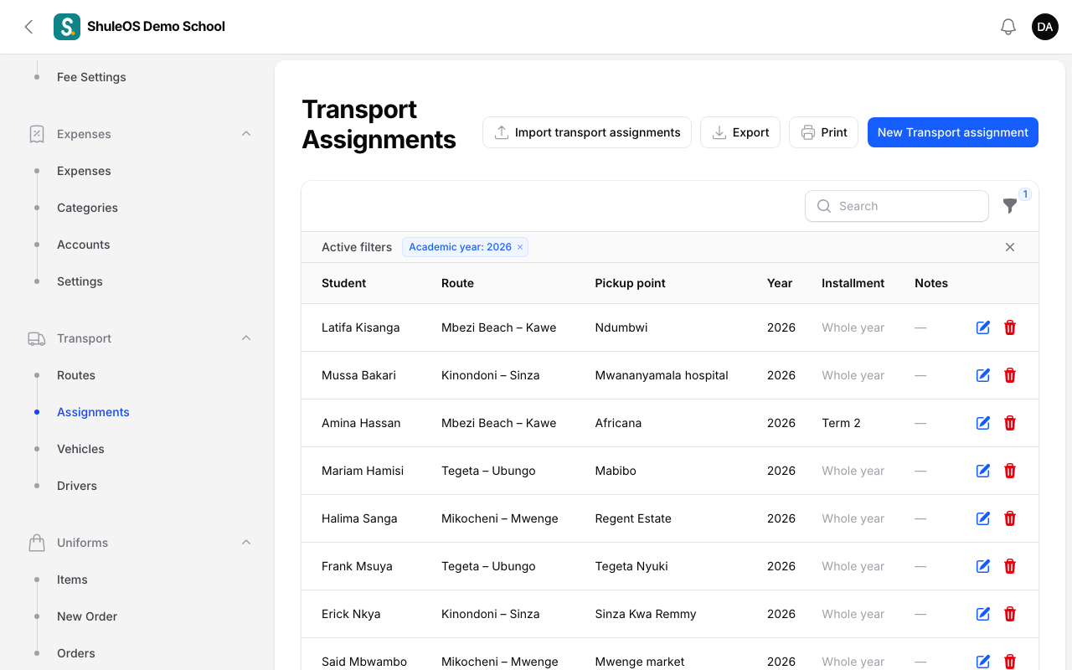Sort by Student column header

(x=343, y=283)
